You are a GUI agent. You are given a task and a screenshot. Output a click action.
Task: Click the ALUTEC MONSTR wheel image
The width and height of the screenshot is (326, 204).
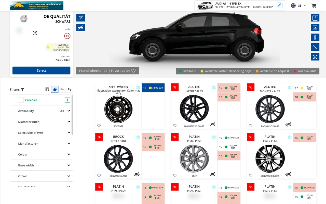pyautogui.click(x=270, y=109)
